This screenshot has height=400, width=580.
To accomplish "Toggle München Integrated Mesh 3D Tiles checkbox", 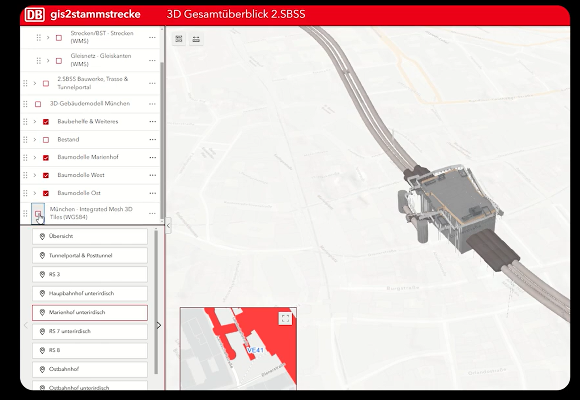I will [38, 214].
